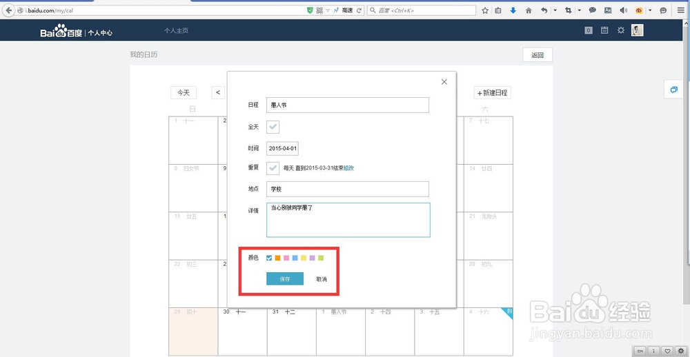This screenshot has height=357, width=690.
Task: Open downloads with the blue arrow icon
Action: pyautogui.click(x=513, y=10)
